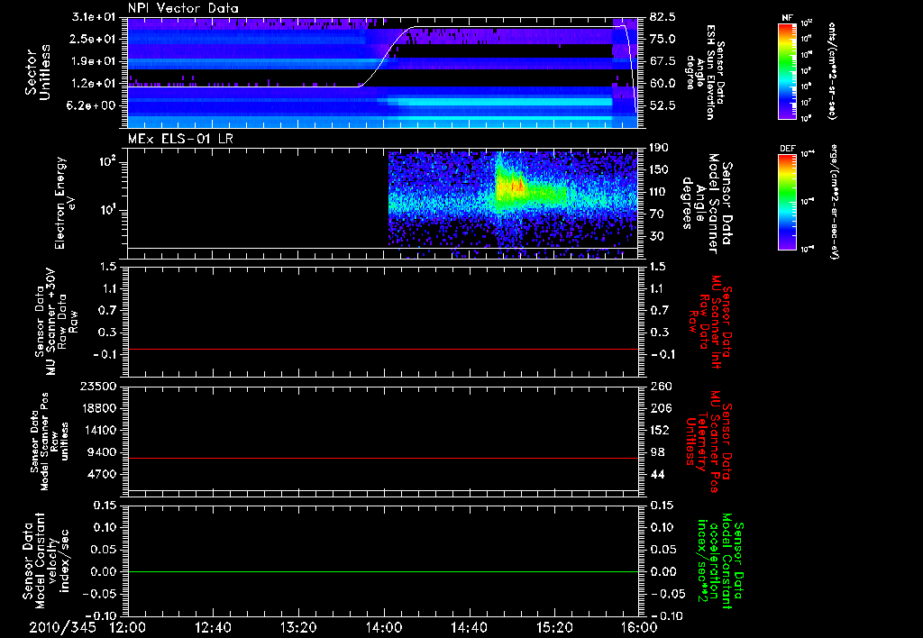
Task: Click the Model Scanner Pos Raw axis title
Action: pyautogui.click(x=50, y=442)
